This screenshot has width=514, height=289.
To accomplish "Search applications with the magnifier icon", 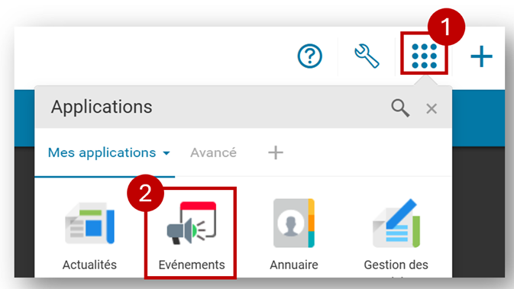I will pyautogui.click(x=400, y=108).
